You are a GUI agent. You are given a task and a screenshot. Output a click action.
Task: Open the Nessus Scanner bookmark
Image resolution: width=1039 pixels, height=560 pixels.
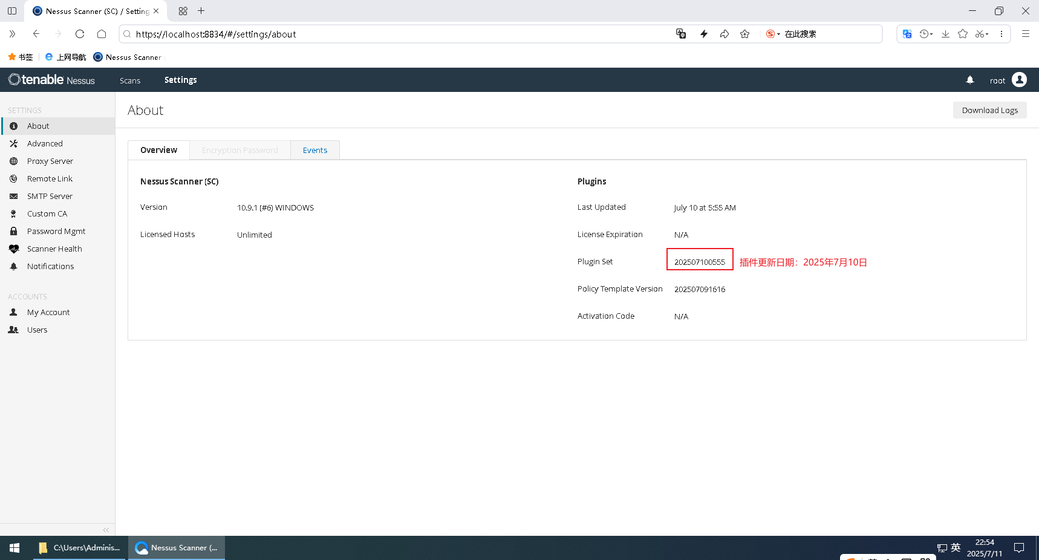pos(128,57)
